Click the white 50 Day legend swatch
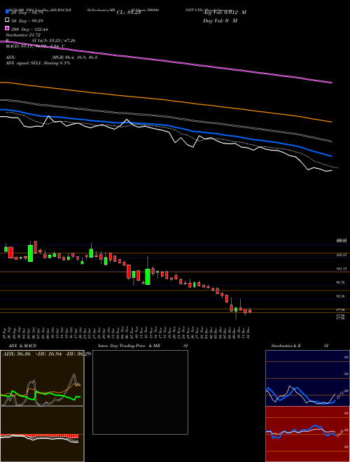The width and height of the screenshot is (350, 462). click(8, 20)
